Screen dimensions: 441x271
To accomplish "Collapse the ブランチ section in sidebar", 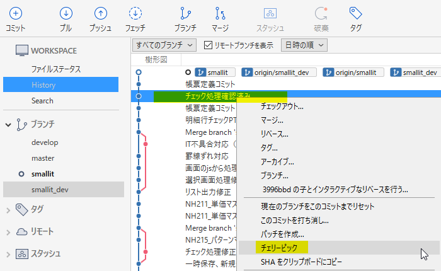I will click(x=9, y=124).
